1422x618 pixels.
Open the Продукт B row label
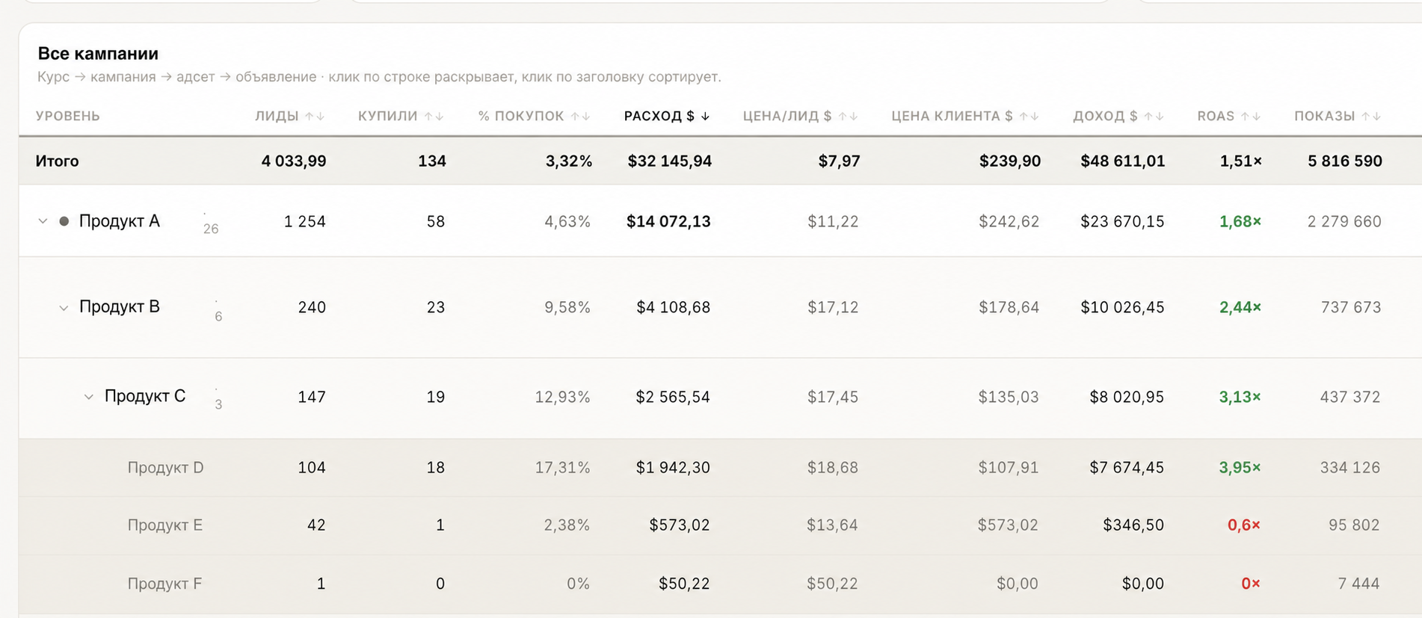[120, 307]
